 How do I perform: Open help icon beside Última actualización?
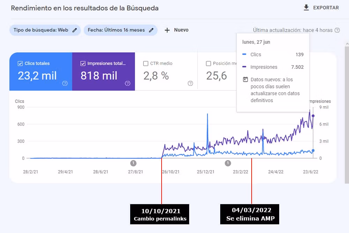click(x=337, y=30)
